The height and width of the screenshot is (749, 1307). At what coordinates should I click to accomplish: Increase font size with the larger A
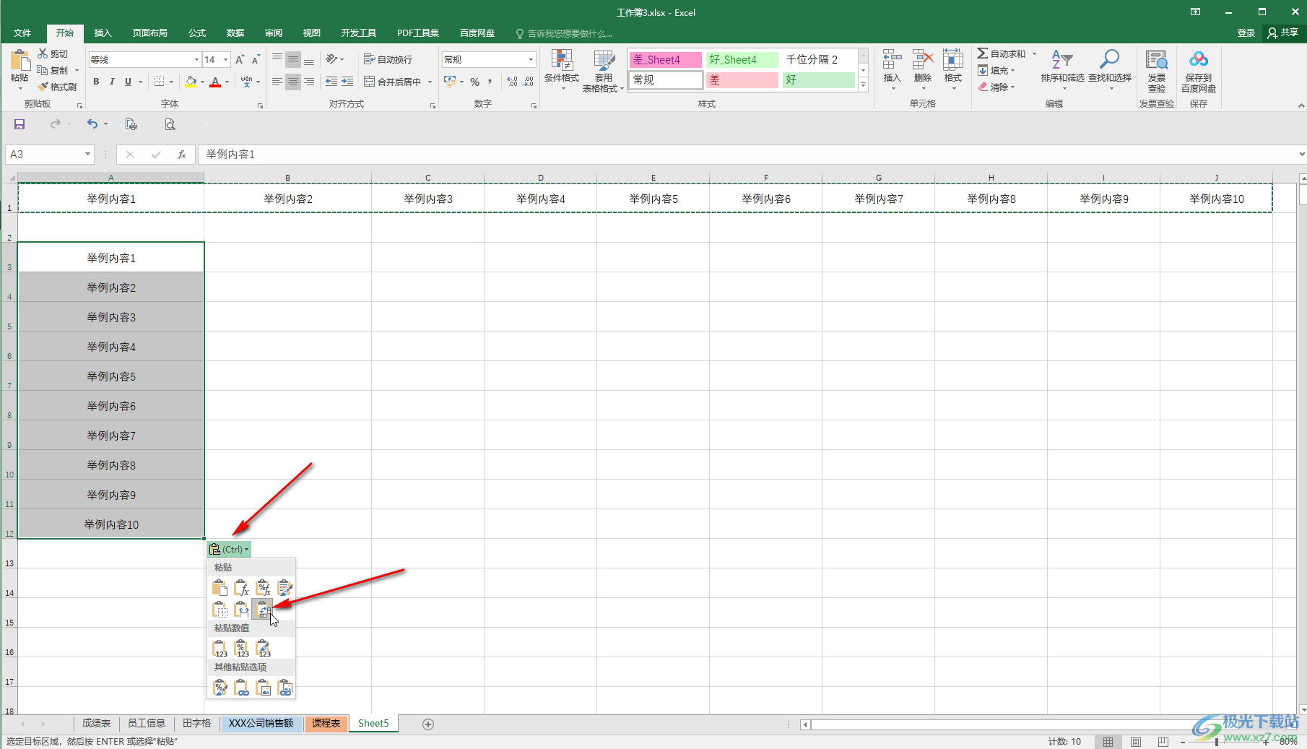click(240, 59)
